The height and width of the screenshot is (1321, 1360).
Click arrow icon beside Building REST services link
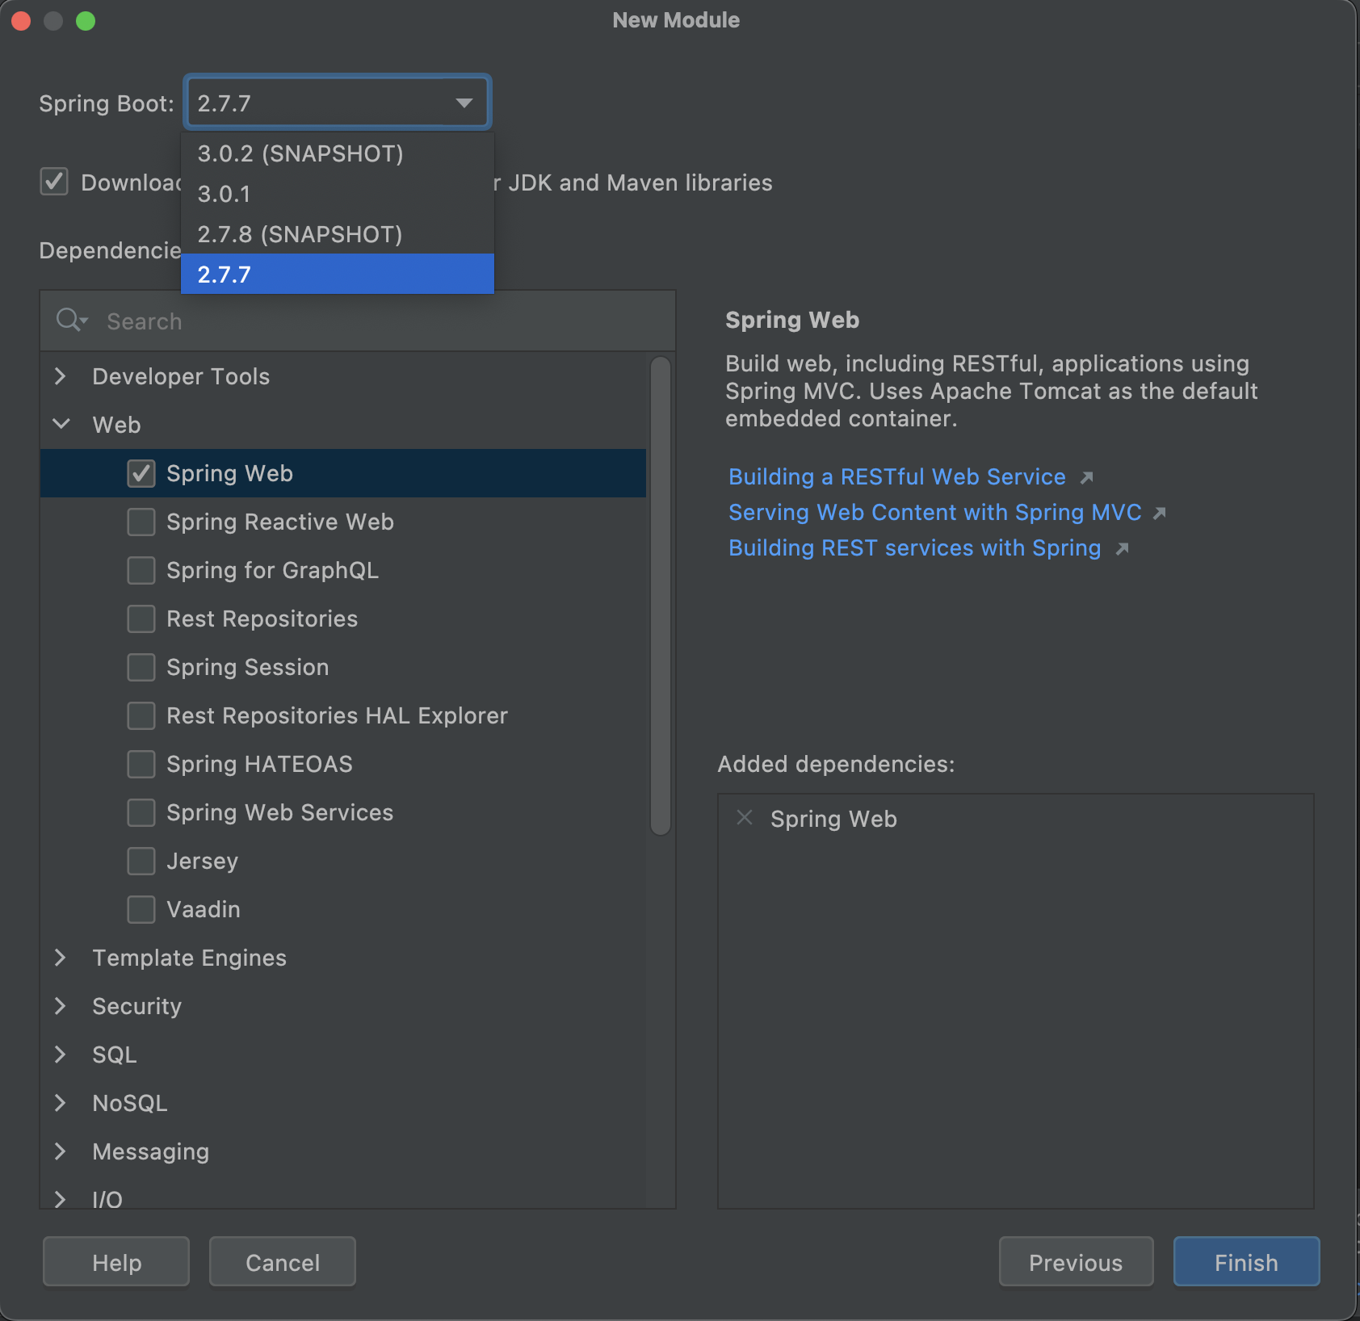click(1122, 549)
